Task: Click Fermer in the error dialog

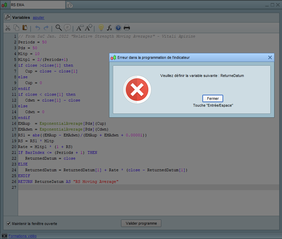Action: pyautogui.click(x=213, y=98)
